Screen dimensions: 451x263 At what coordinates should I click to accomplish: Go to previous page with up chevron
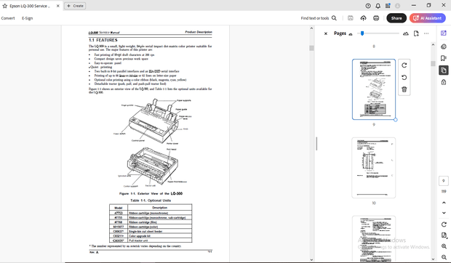click(444, 203)
